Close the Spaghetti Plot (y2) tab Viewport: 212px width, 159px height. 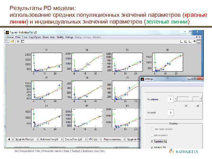(37, 139)
